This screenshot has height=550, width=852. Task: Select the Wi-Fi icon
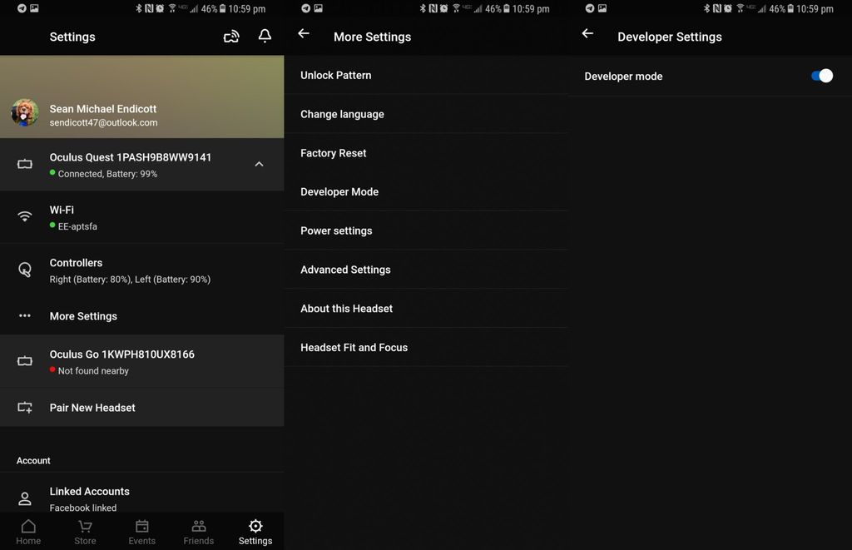point(24,216)
